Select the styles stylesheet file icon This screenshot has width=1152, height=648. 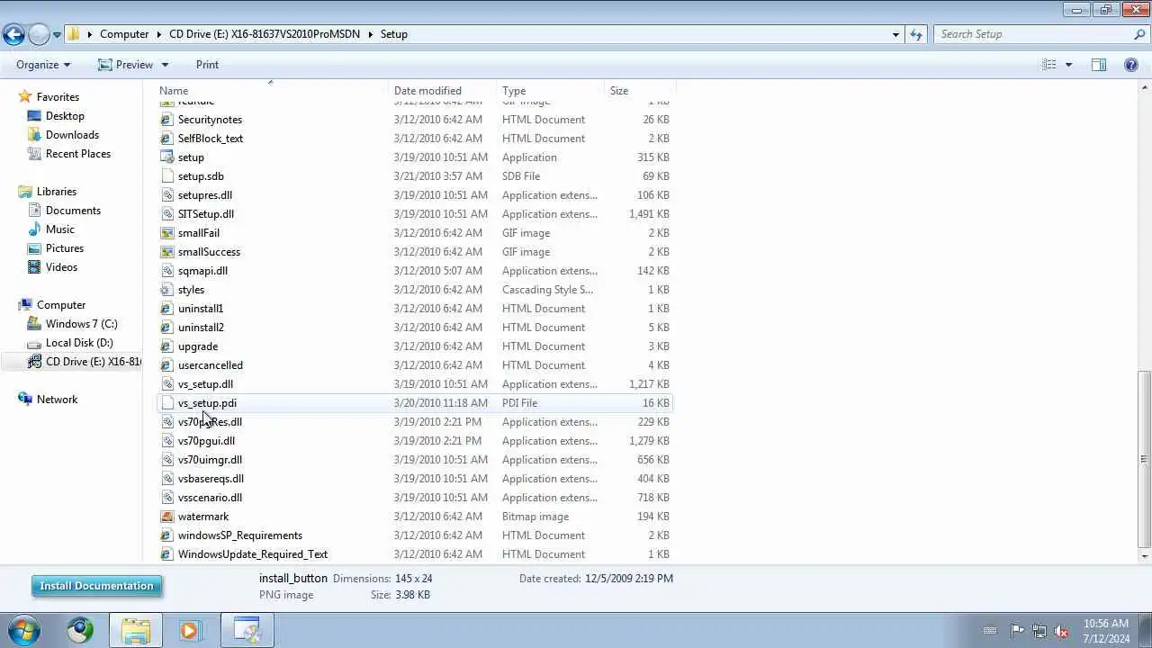click(166, 290)
